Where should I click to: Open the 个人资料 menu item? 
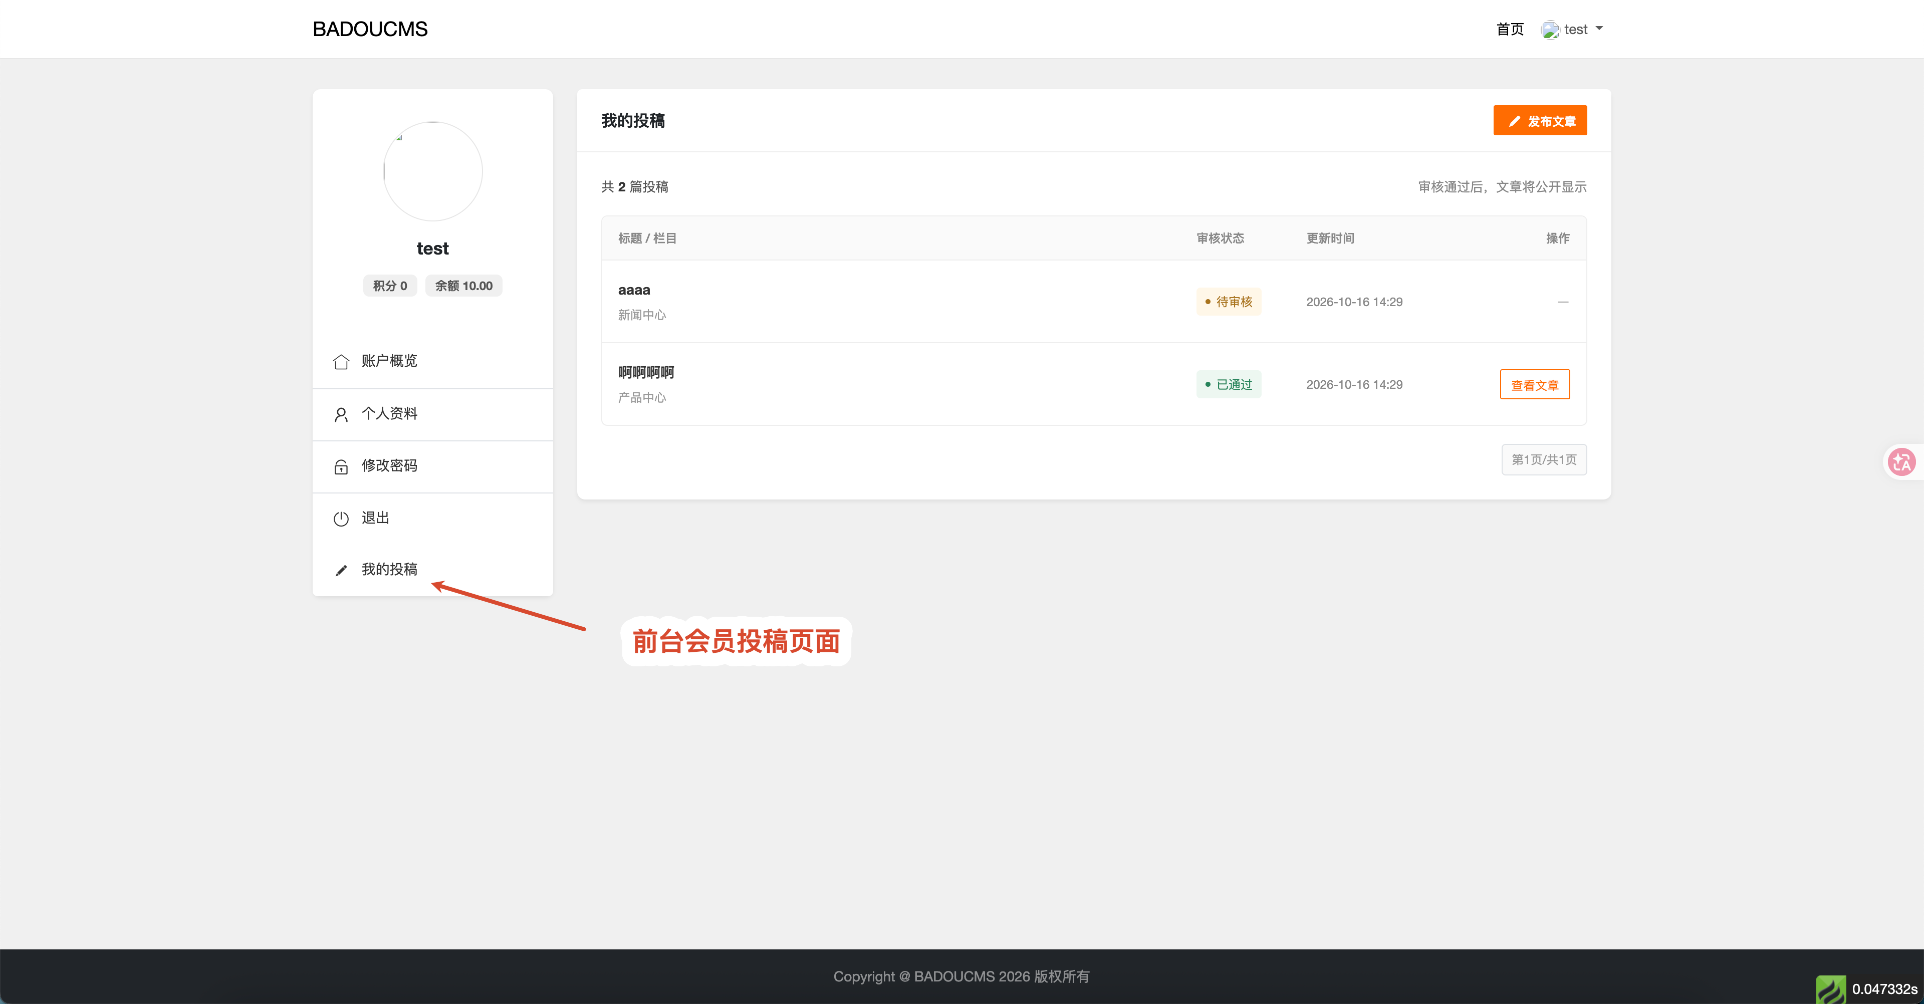coord(432,415)
